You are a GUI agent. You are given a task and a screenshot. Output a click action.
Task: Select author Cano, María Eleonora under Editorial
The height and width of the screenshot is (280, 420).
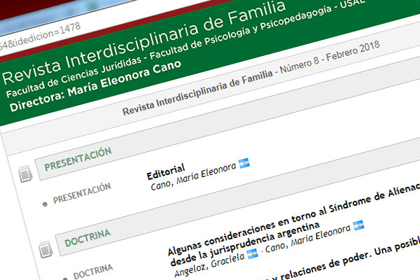193,177
